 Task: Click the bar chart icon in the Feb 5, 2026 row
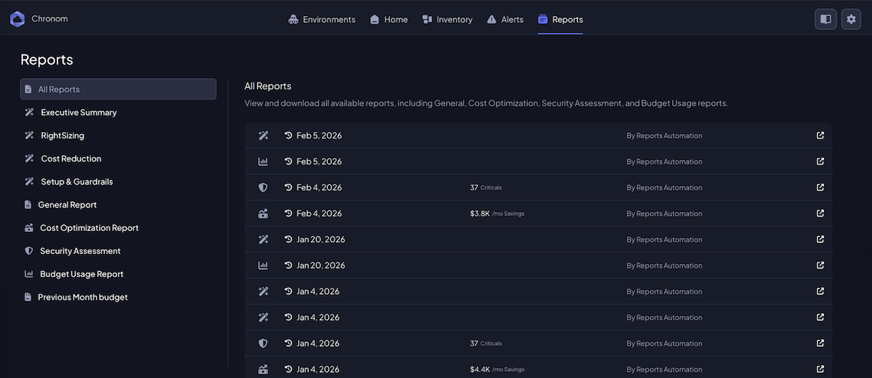tap(263, 161)
